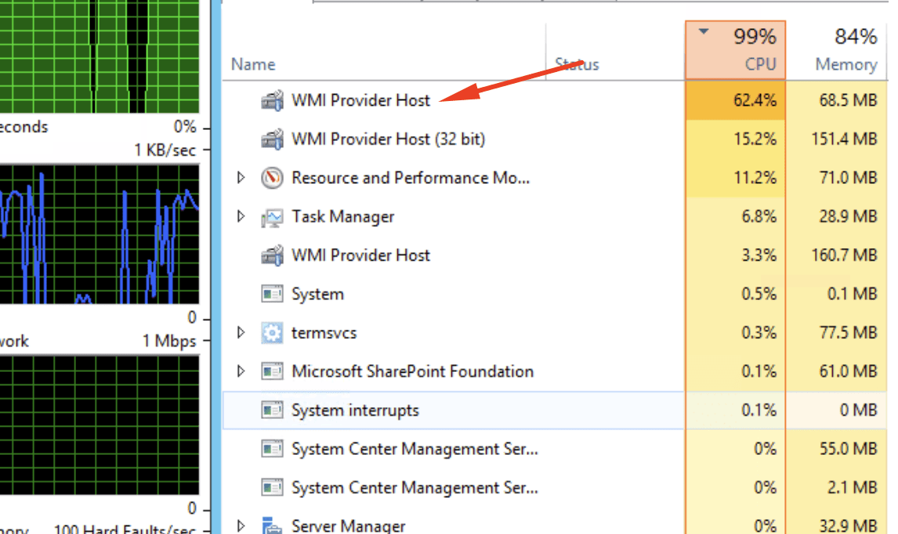This screenshot has height=534, width=898.
Task: Click the WMI Provider Host icon at 62.4% CPU
Action: (x=272, y=101)
